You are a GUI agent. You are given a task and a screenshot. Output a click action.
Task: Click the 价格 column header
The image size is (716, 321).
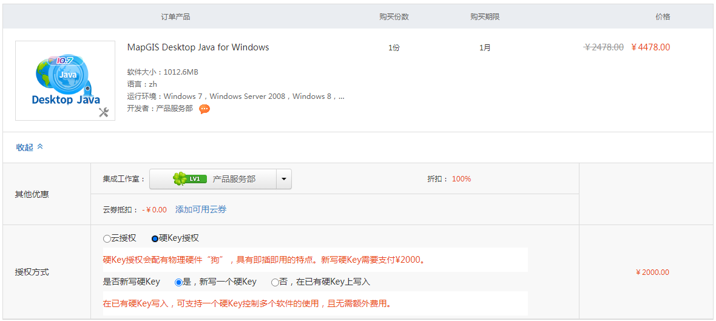tap(663, 16)
